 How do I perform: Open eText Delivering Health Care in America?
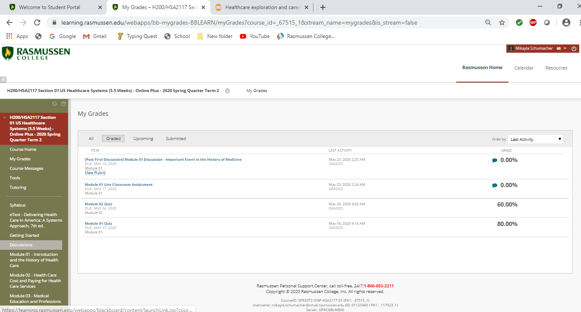36,220
